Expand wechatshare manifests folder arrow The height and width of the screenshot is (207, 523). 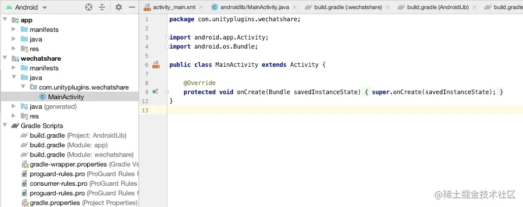[x=14, y=67]
